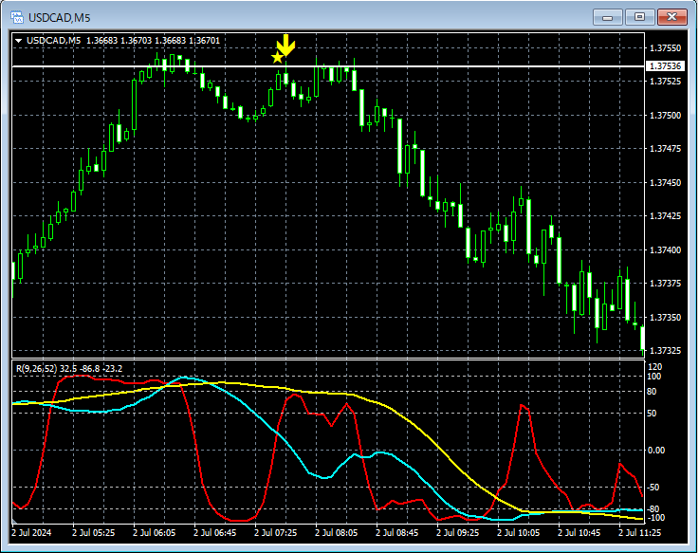The image size is (699, 553).
Task: Click the 1.37450 price scale label
Action: [x=665, y=183]
